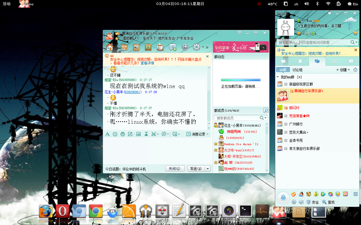Image resolution: width=361 pixels, height=225 pixels.
Task: Select member 大粽-开发区 in member list
Action: pos(239,156)
